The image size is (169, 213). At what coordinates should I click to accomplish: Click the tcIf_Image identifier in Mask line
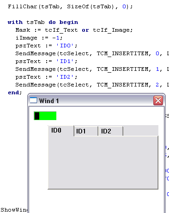coord(113,30)
